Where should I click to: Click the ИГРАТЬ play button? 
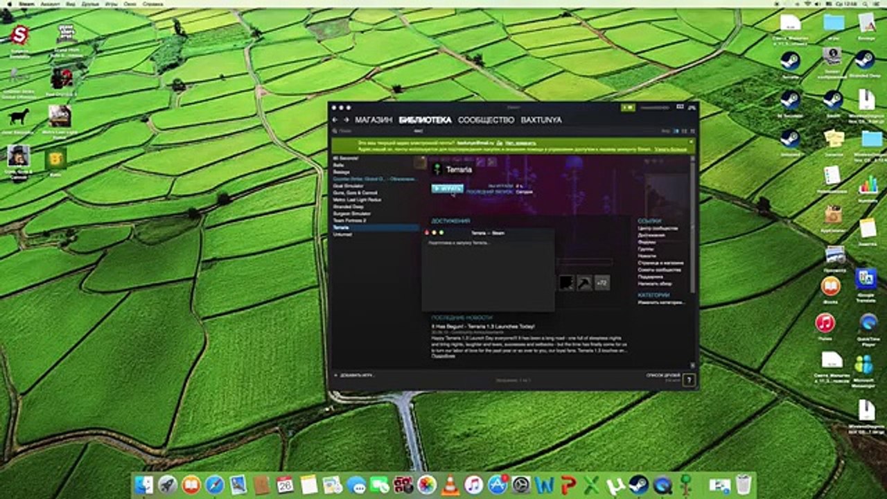(447, 189)
